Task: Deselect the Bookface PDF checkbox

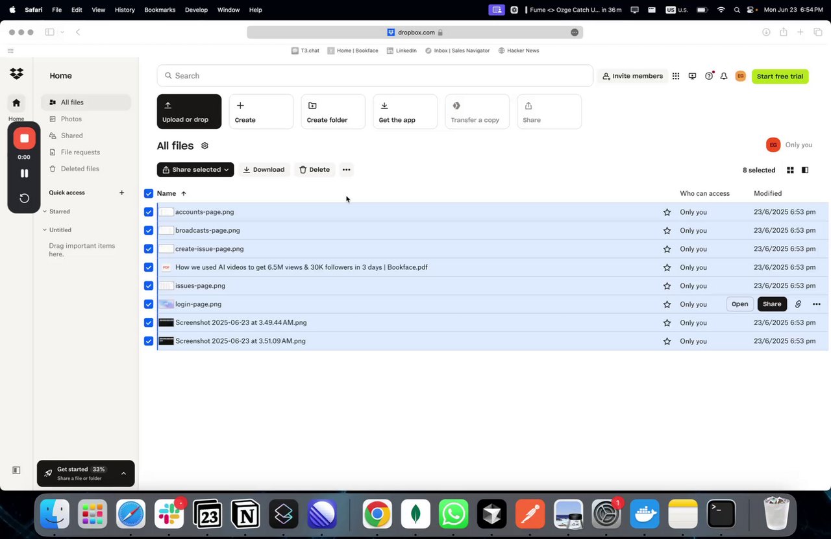Action: pos(149,267)
